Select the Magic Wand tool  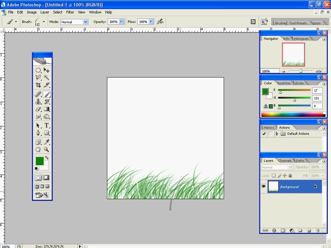tap(47, 77)
